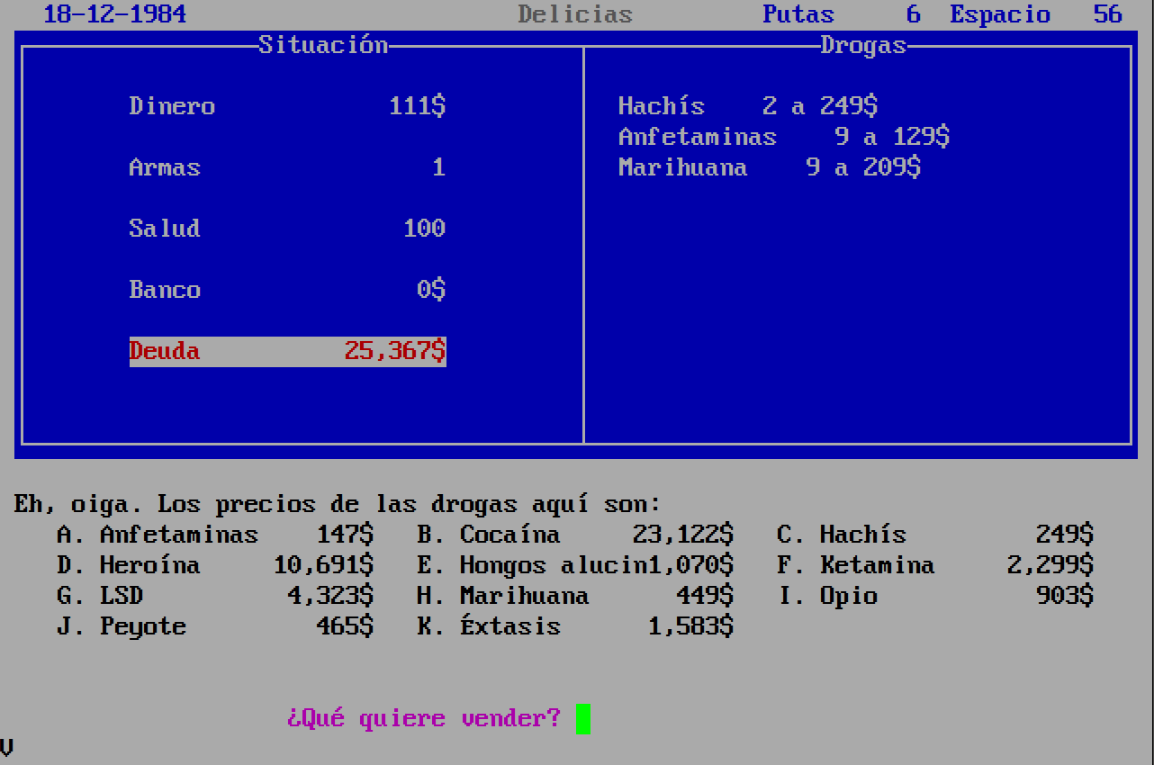The image size is (1154, 765).
Task: Select Opio option I in price list
Action: [848, 596]
